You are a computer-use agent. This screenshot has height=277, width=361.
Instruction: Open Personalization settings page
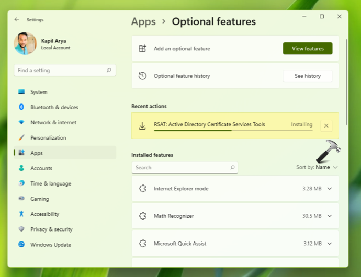click(48, 138)
